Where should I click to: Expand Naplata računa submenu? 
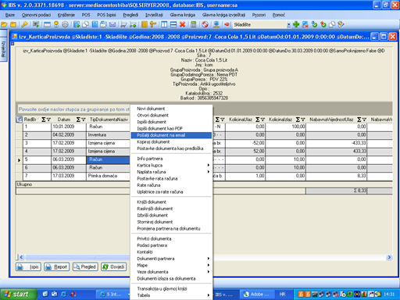coord(208,172)
